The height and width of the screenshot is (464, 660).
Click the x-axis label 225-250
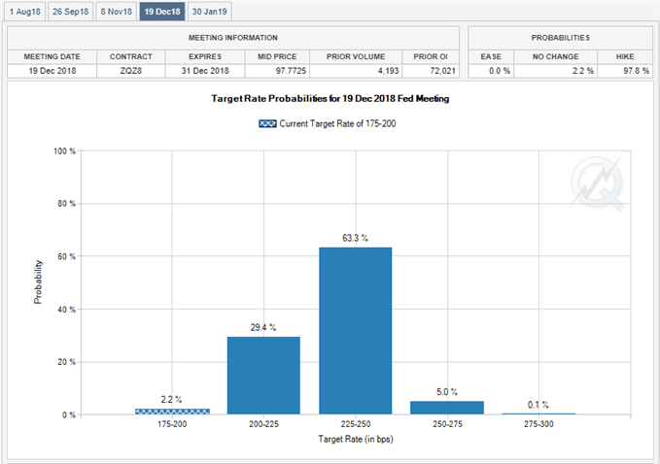[356, 424]
